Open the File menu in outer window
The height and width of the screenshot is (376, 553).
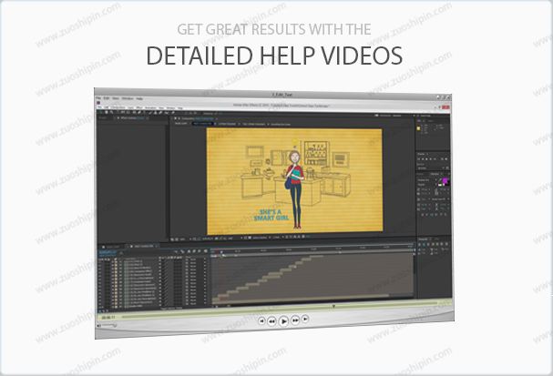[x=98, y=97]
